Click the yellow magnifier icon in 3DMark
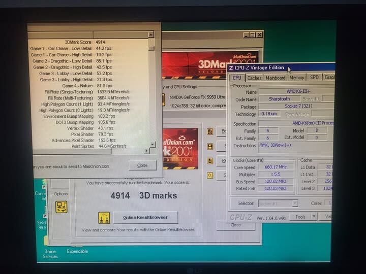The height and width of the screenshot is (274, 366). [210, 176]
